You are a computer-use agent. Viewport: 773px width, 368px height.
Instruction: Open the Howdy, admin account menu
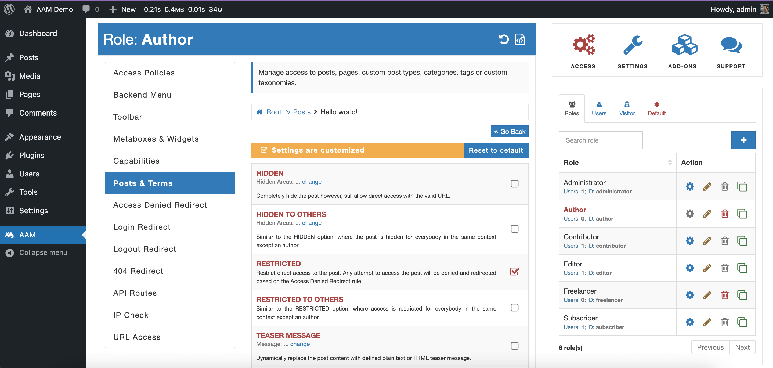point(739,9)
